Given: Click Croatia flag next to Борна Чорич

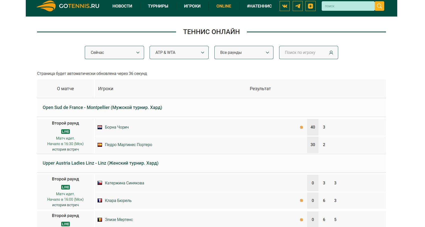Looking at the screenshot, I should click(x=100, y=127).
